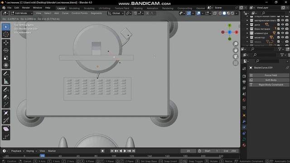Select the curve Draw tool
Image resolution: width=290 pixels, height=163 pixels.
coord(6,90)
